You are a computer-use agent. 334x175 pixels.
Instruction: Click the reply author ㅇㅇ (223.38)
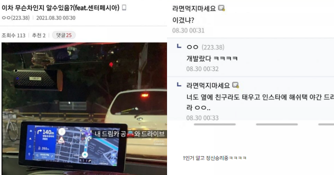[205, 47]
